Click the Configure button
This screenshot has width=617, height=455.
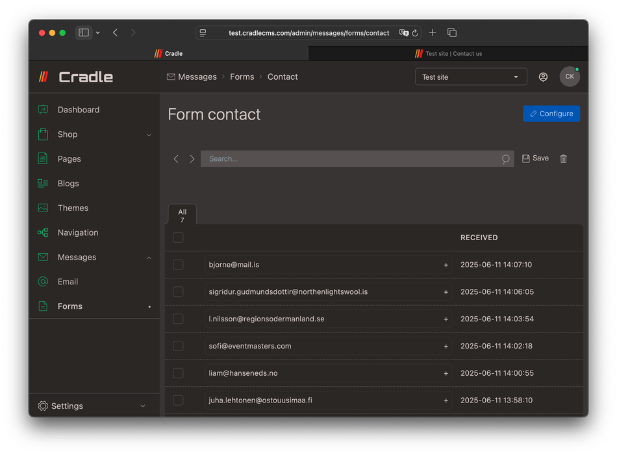pyautogui.click(x=551, y=114)
